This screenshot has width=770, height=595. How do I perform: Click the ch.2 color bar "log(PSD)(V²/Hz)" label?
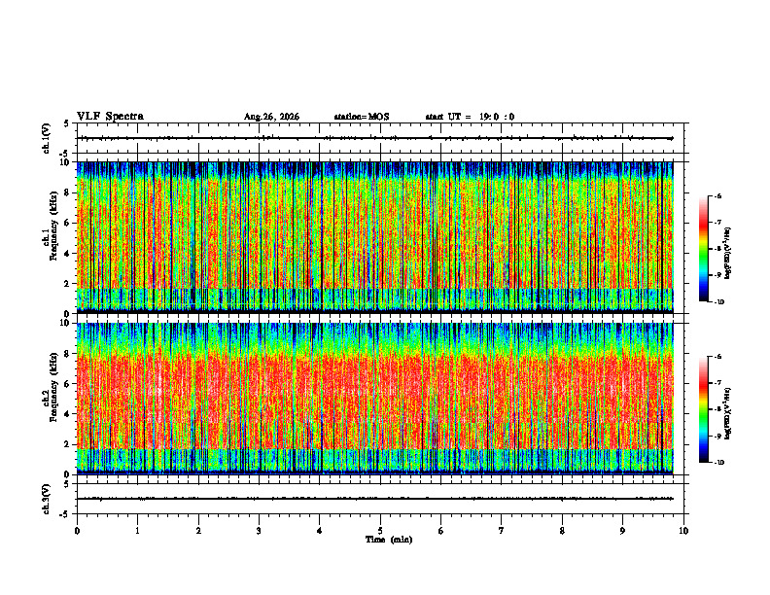[729, 413]
